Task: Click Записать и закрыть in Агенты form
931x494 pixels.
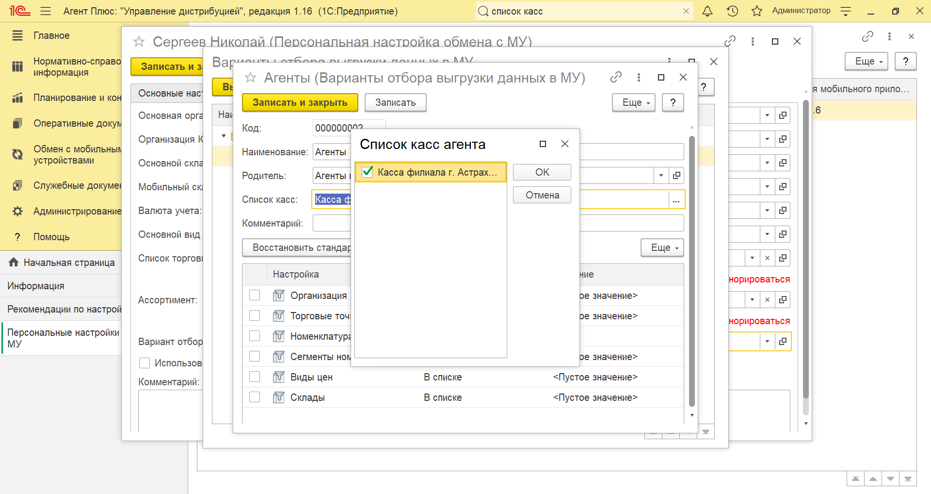Action: [300, 102]
